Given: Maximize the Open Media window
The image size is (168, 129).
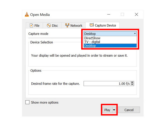Looking at the screenshot, I should pyautogui.click(x=122, y=15).
